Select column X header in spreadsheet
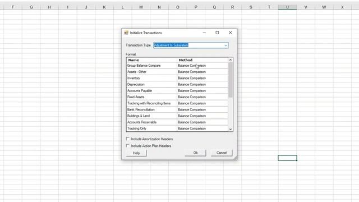 (x=342, y=7)
